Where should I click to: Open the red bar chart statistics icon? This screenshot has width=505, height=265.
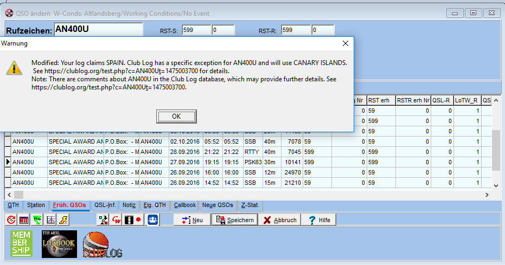pos(24,220)
